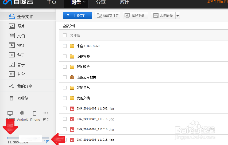Switch to the 分享 tab
The image size is (228, 145).
(101, 2)
